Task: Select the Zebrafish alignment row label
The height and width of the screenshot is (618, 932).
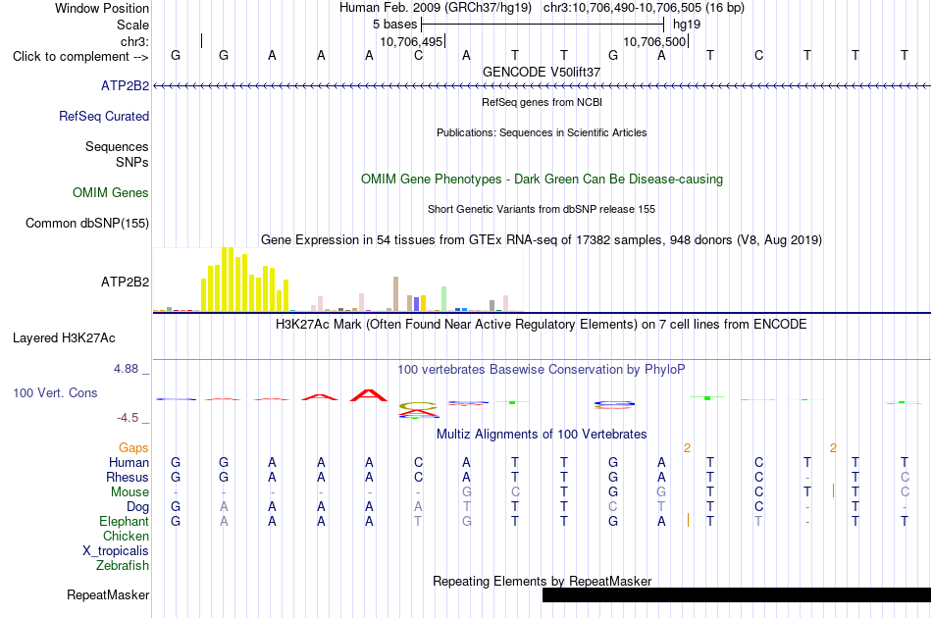Action: point(123,566)
